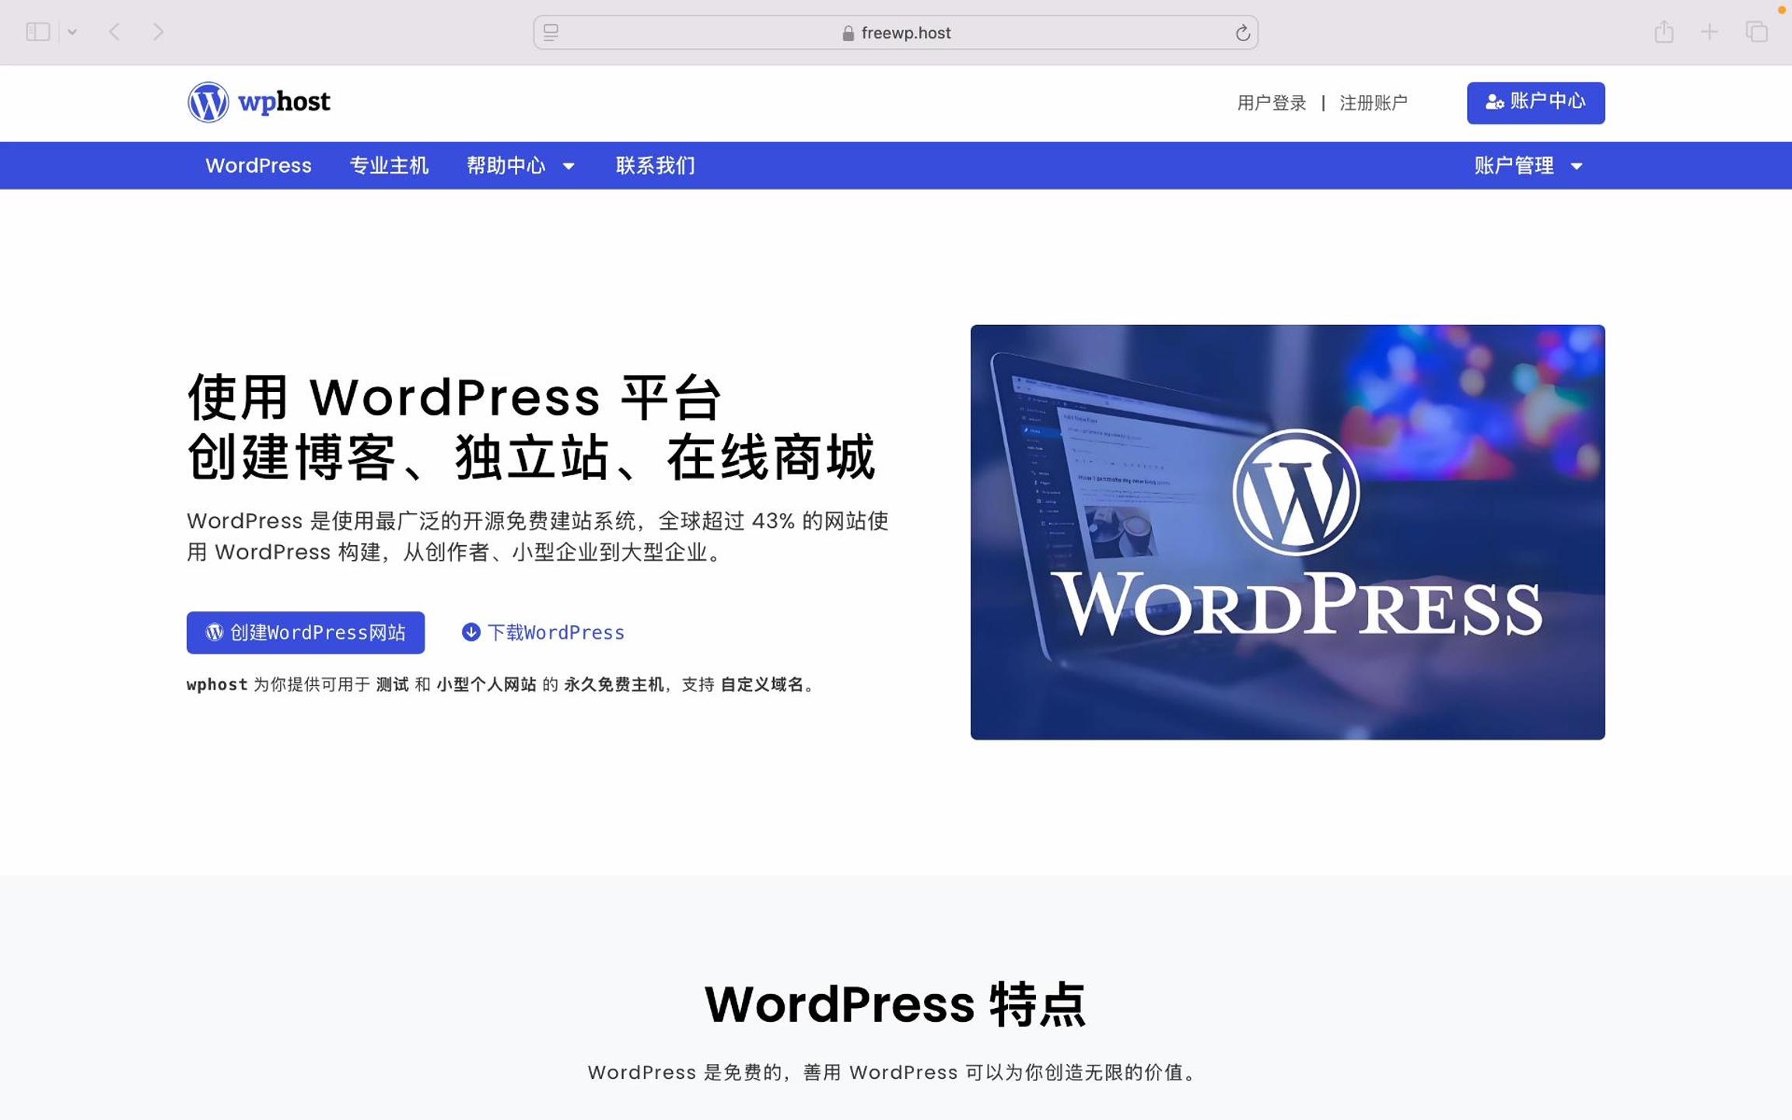Click the 使用 WordPress 平台 headline
Screen dimensions: 1792x1120
coord(455,397)
